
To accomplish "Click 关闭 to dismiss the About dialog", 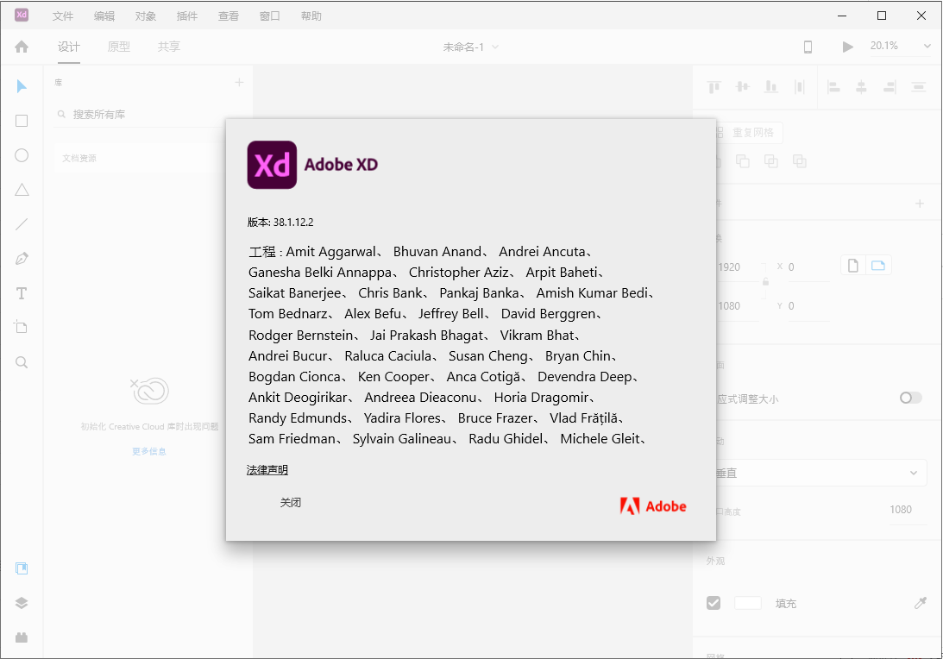I will pos(292,501).
